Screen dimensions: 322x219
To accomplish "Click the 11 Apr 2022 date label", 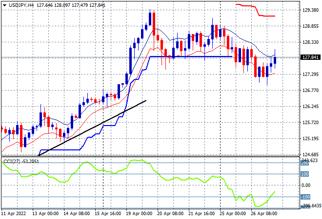I will pyautogui.click(x=14, y=214).
